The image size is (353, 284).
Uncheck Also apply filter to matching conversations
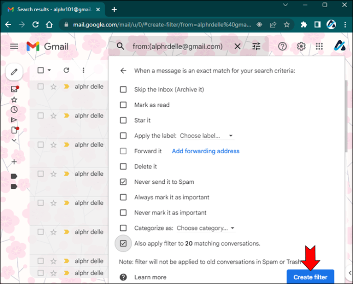123,243
